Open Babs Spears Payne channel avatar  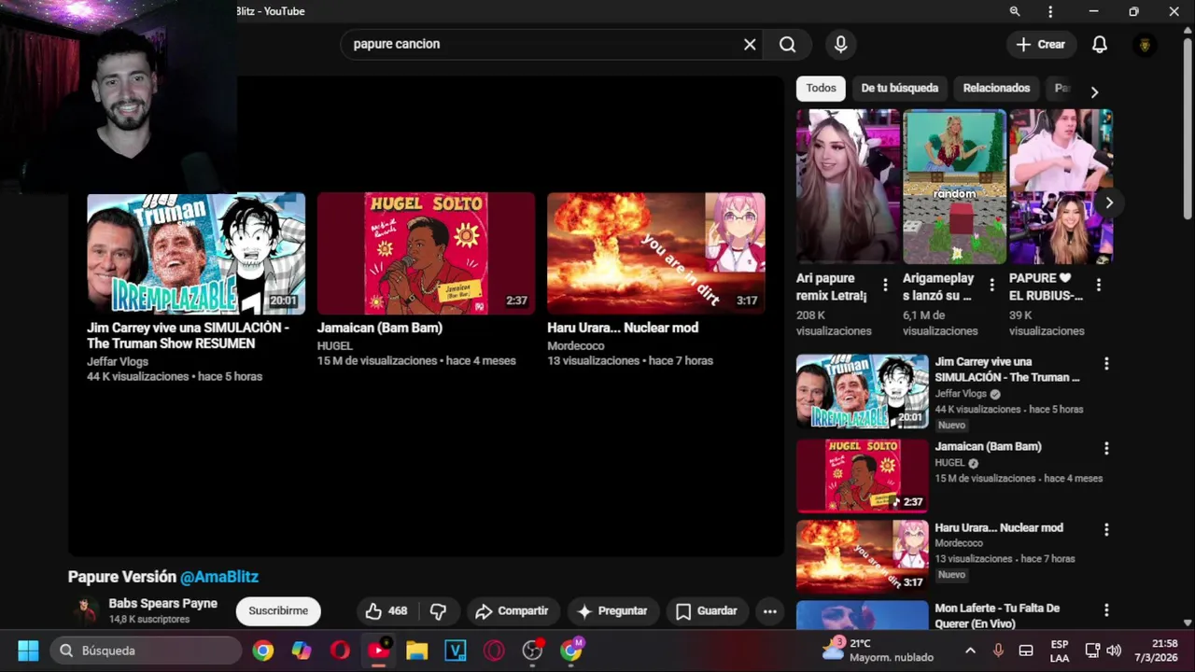click(85, 611)
